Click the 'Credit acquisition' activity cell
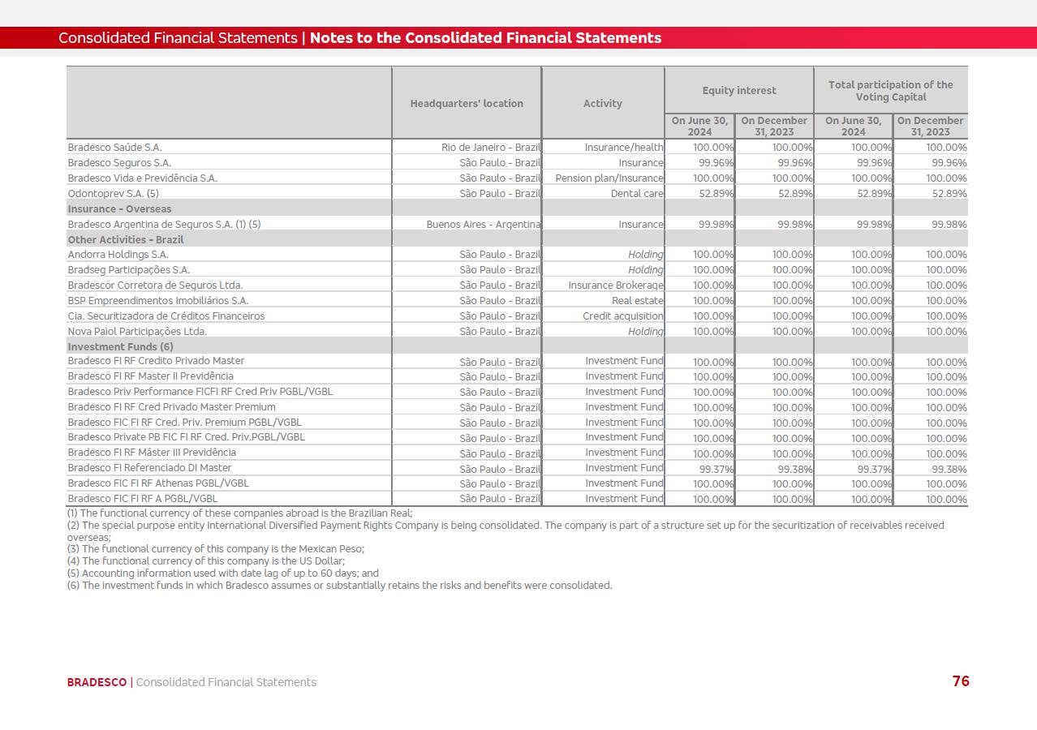The width and height of the screenshot is (1037, 730). 622,316
